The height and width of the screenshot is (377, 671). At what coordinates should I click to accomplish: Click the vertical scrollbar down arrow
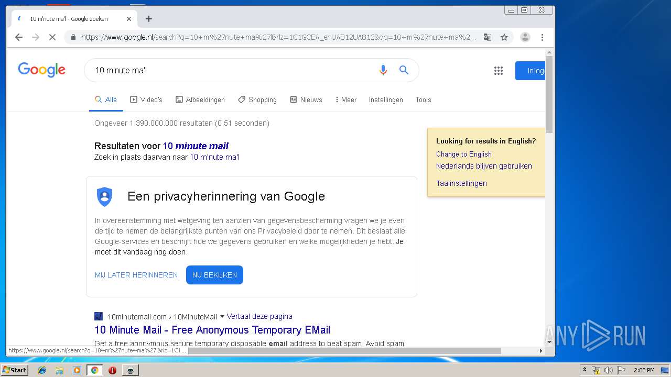[549, 342]
